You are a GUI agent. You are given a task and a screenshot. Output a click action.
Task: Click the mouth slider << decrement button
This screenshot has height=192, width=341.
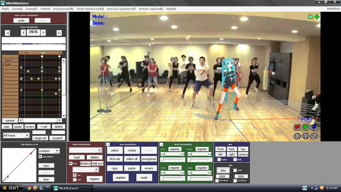(190, 154)
